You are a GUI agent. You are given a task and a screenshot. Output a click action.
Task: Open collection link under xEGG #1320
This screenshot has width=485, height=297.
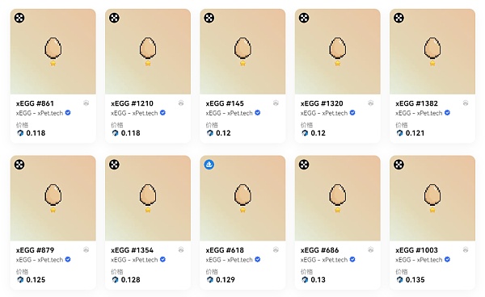pos(324,113)
